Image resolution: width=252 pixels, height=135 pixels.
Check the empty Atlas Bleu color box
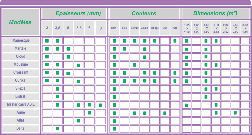124,121
